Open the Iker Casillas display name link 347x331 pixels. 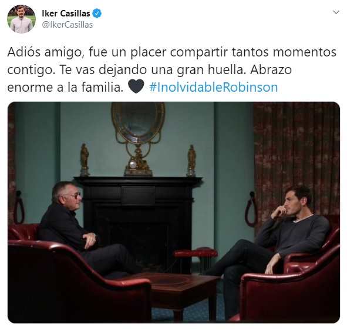(66, 14)
